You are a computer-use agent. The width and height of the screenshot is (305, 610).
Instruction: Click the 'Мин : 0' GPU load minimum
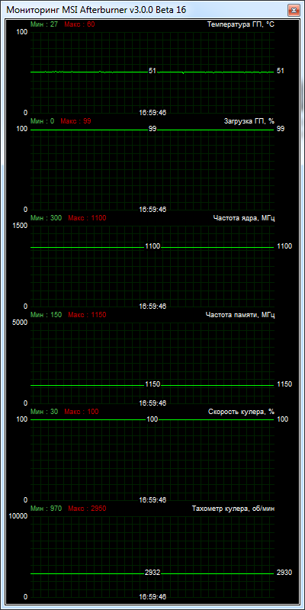[43, 121]
